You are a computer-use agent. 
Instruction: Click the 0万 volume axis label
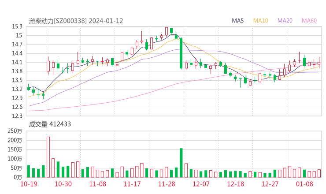click(x=18, y=177)
